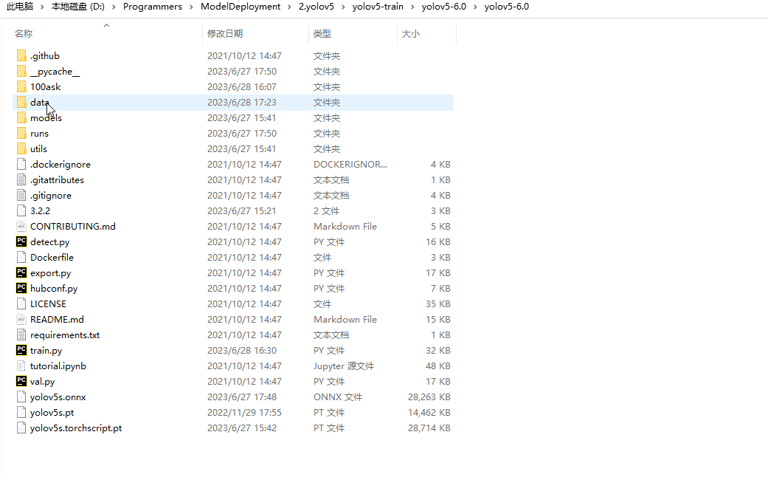Open the runs folder icon
Image resolution: width=768 pixels, height=477 pixels.
pyautogui.click(x=20, y=133)
